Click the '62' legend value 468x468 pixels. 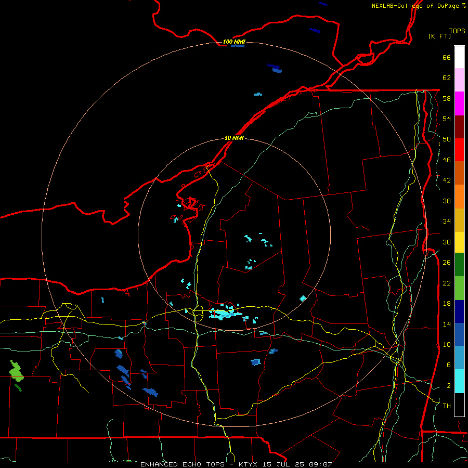(x=447, y=78)
